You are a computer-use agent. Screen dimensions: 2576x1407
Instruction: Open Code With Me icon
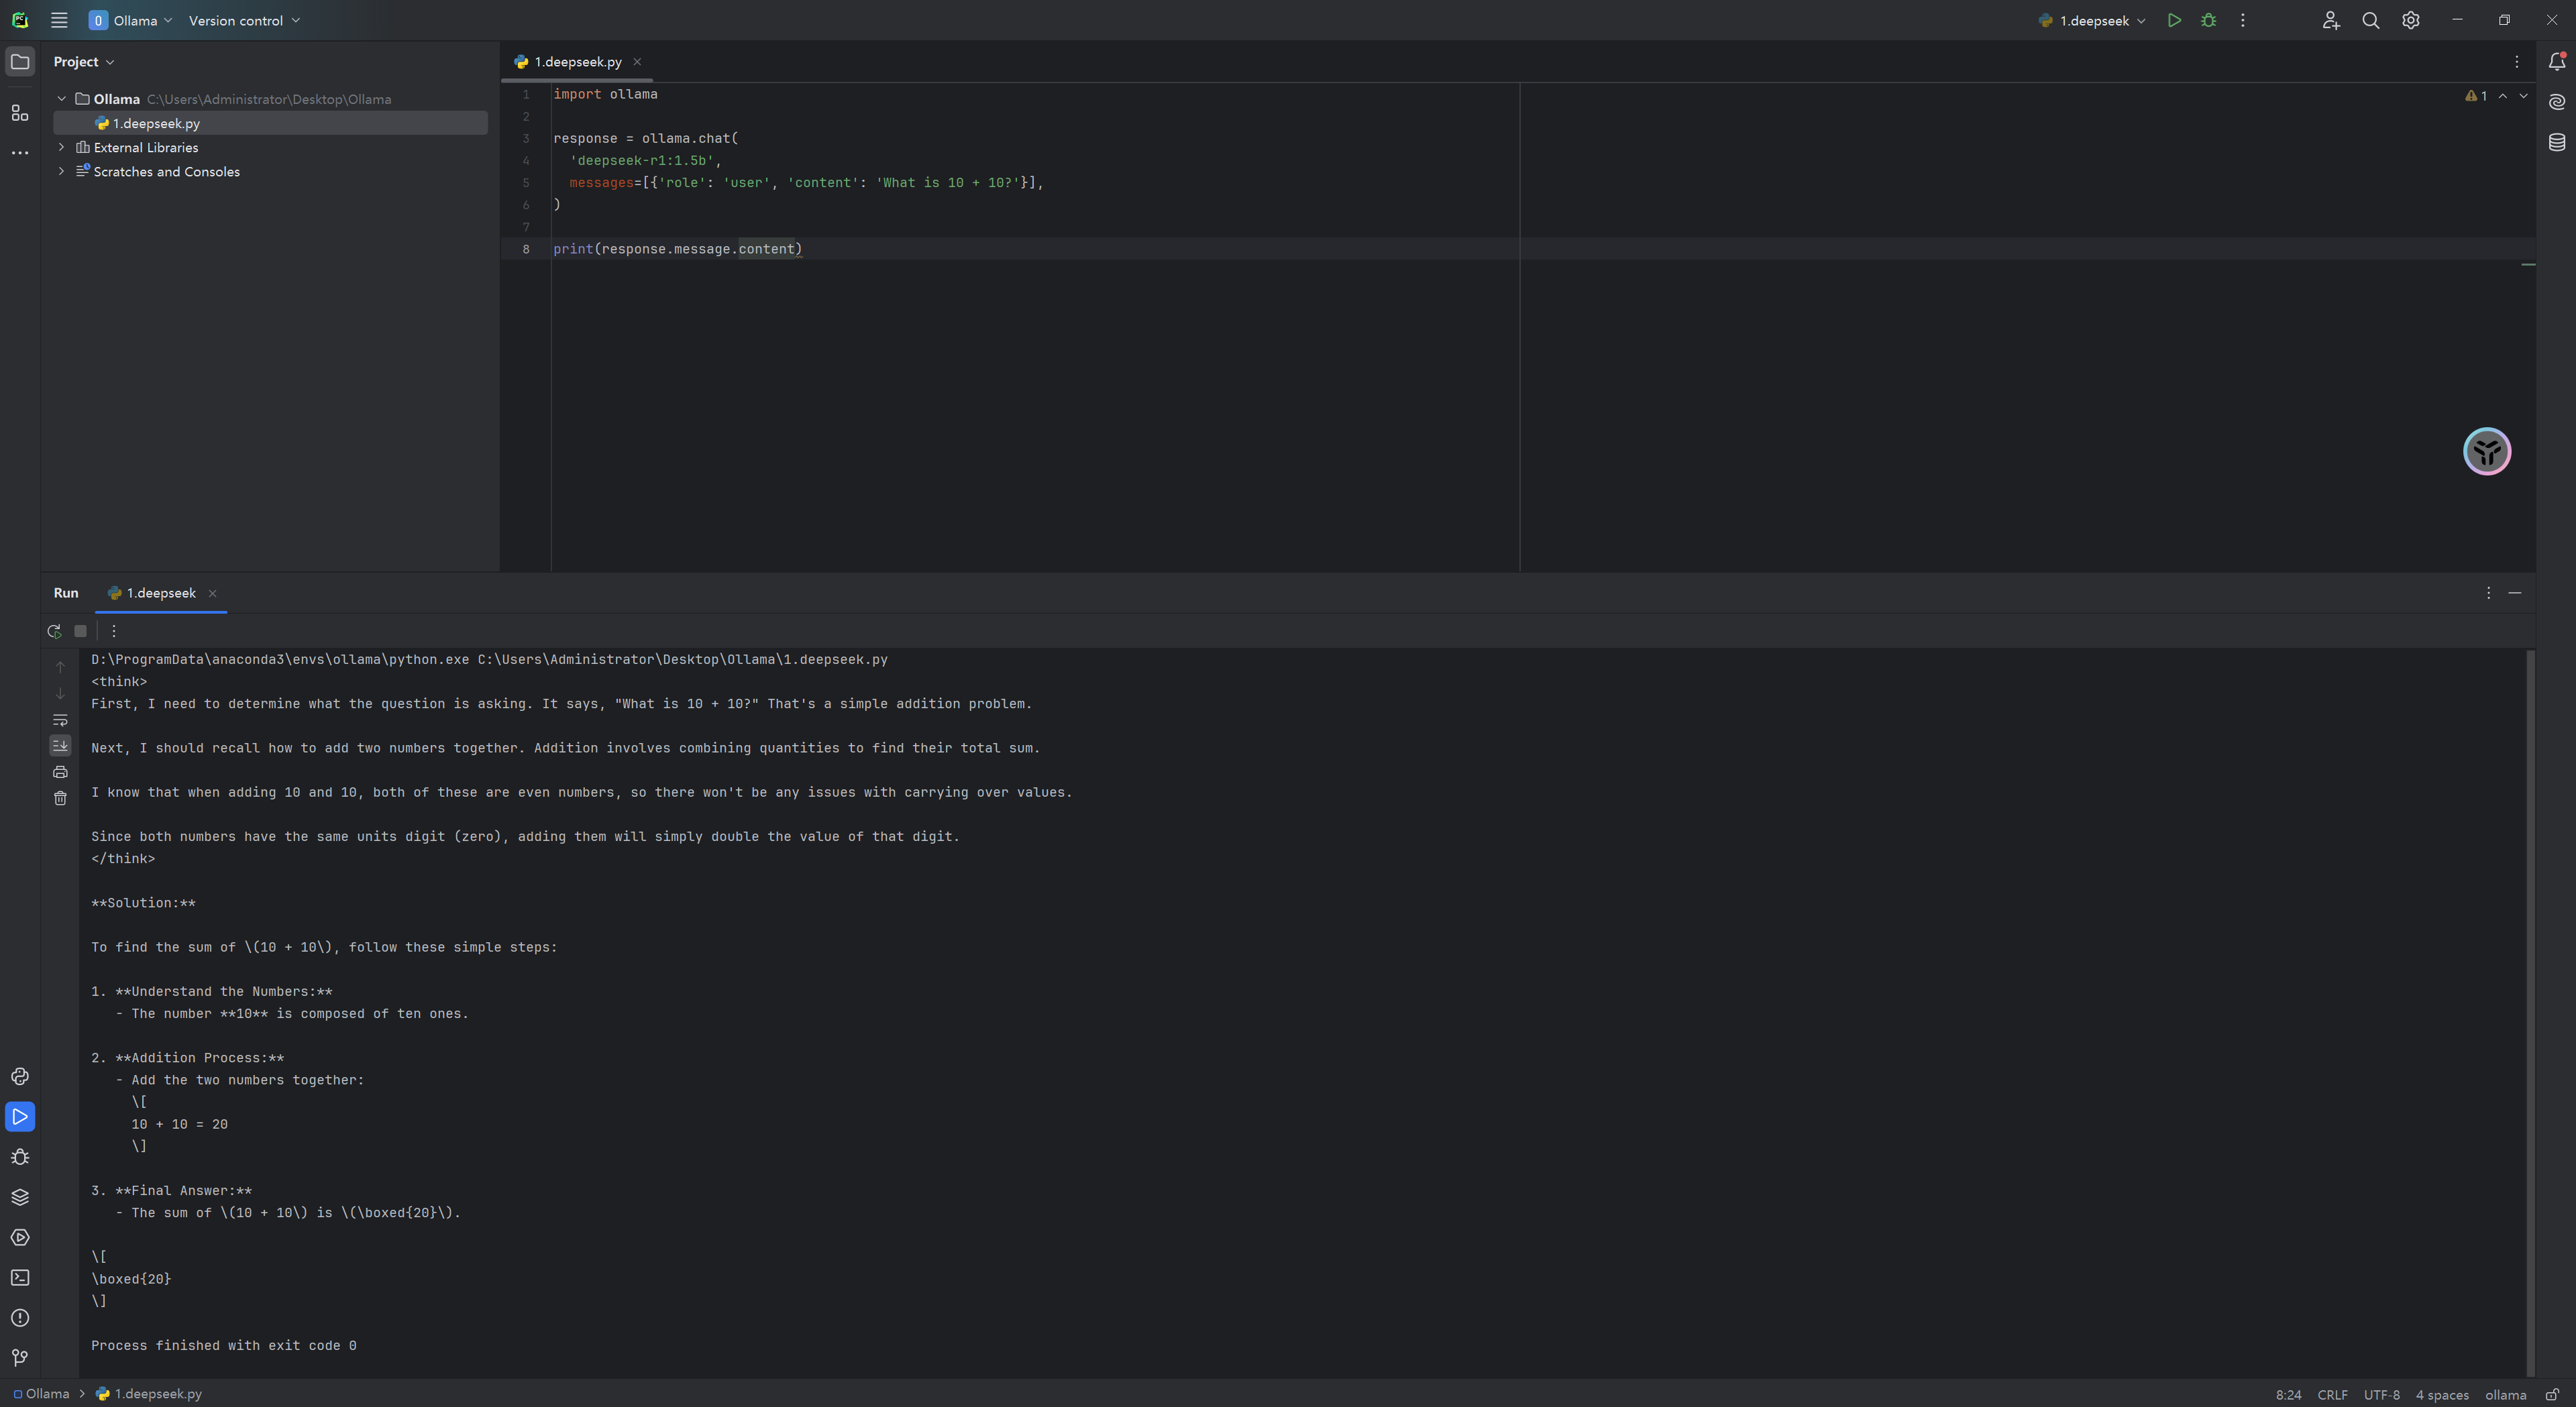coord(2331,20)
